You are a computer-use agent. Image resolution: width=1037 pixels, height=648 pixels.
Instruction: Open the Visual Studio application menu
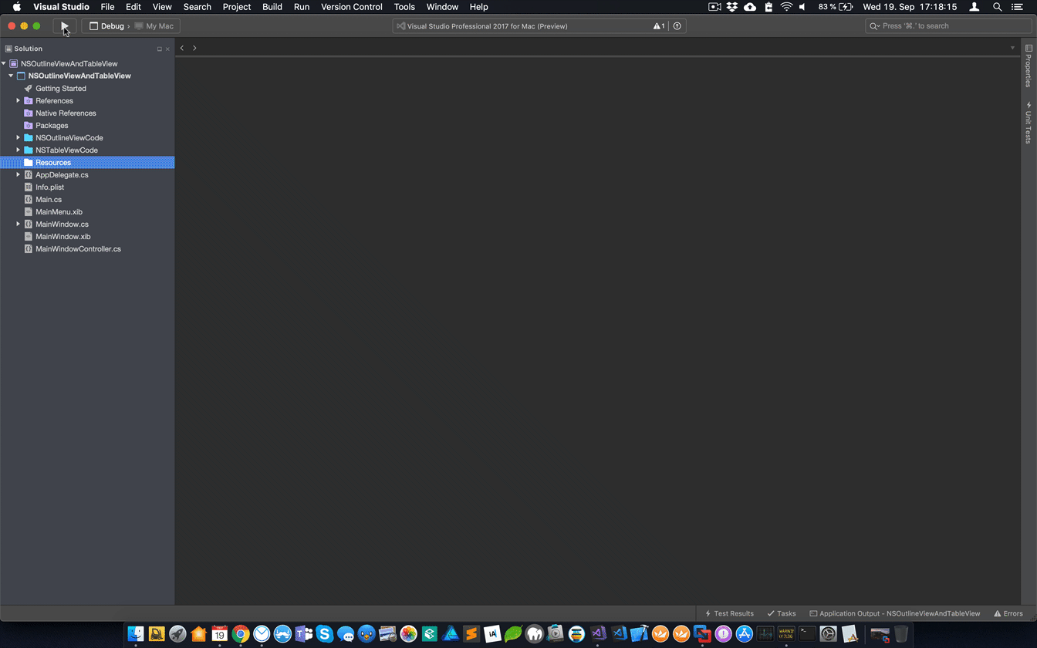pos(61,7)
